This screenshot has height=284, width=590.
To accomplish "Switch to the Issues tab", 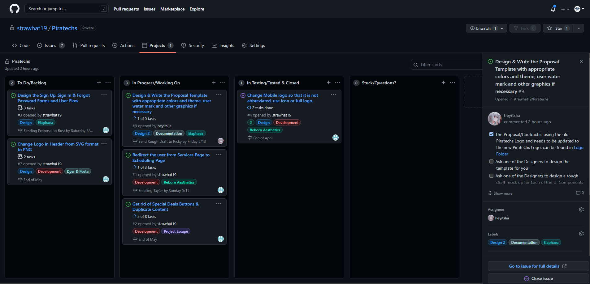I will click(x=51, y=45).
